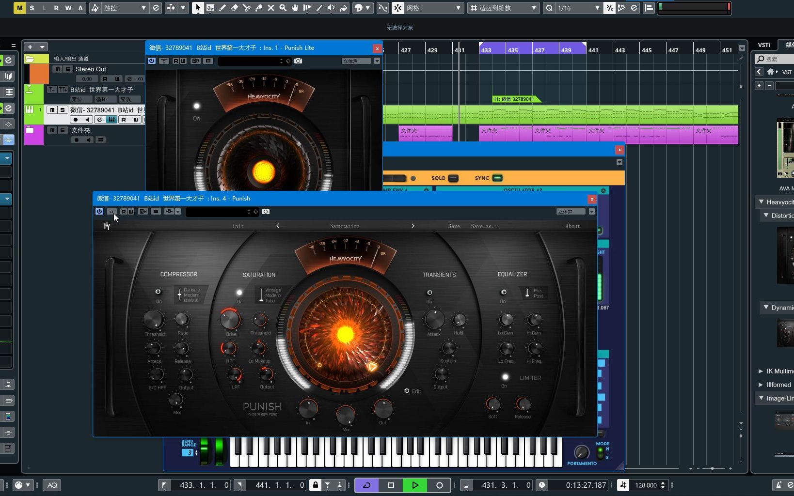Open edit instrument on the instrument track
794x496 pixels.
100,120
